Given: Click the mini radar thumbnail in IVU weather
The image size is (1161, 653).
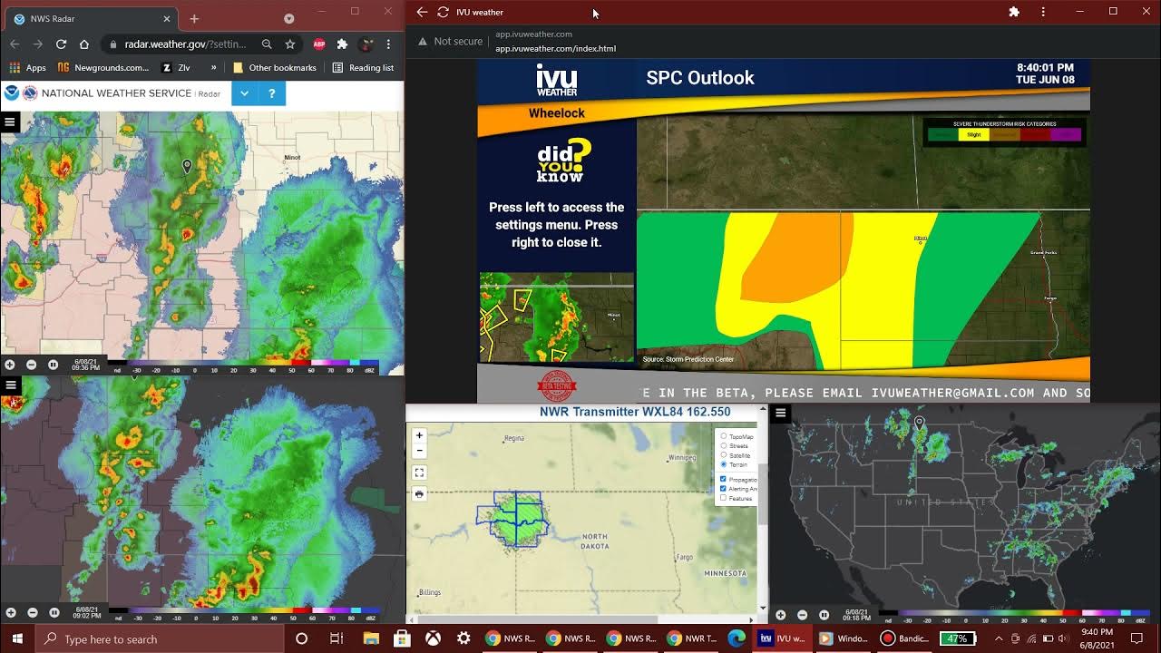Looking at the screenshot, I should coord(557,317).
